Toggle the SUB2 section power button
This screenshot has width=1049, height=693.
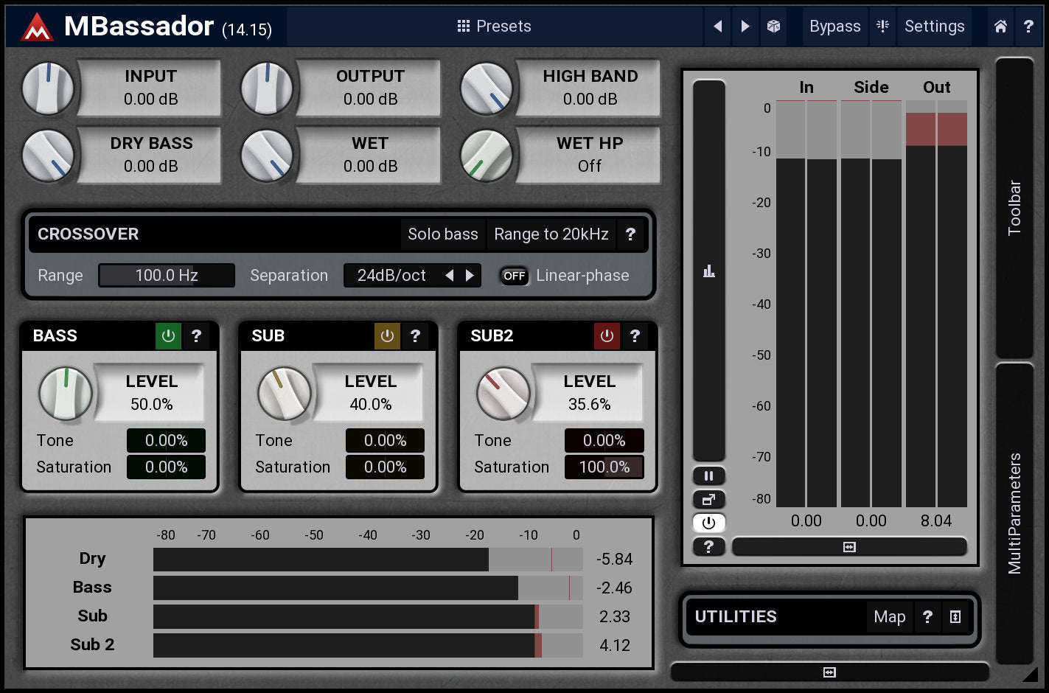pos(607,336)
